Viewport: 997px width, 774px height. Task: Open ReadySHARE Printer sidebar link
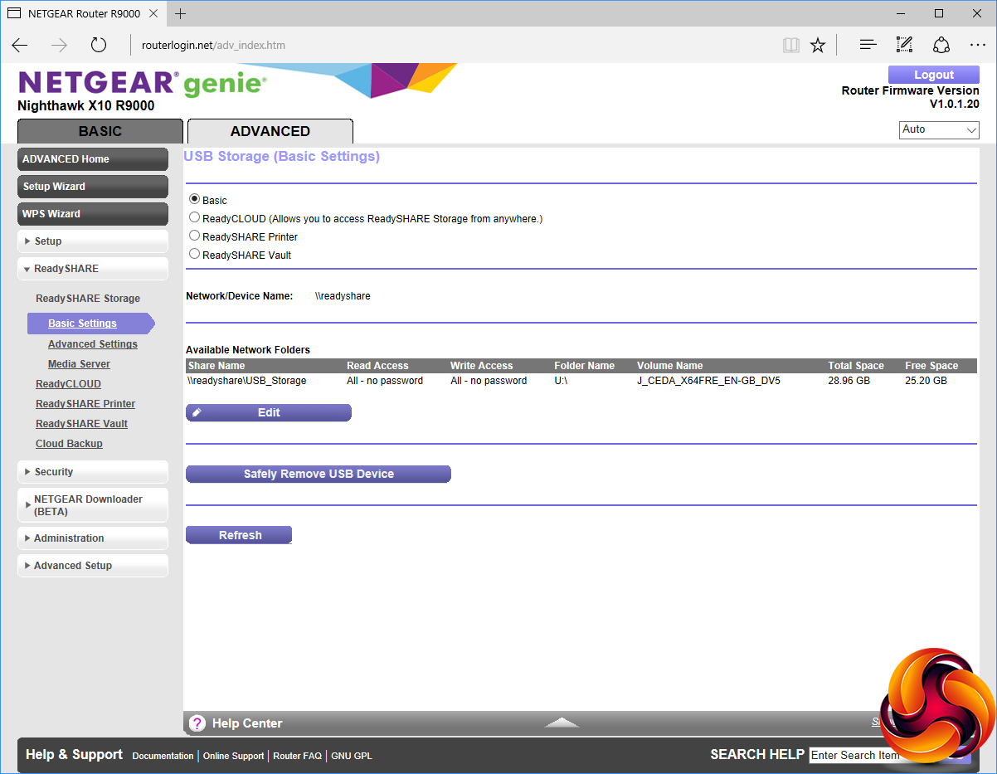(x=85, y=404)
